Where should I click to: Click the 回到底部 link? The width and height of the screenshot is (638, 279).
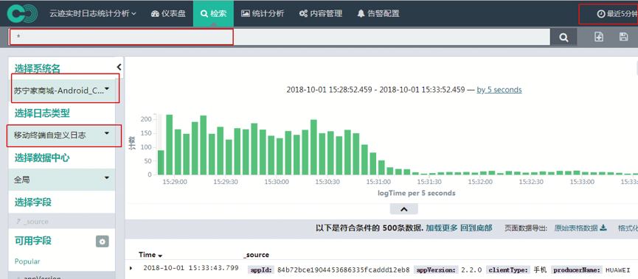(x=476, y=227)
